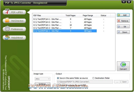Open the JPEG image type dropdown
Screen dimensions: 134x92
point(42,79)
